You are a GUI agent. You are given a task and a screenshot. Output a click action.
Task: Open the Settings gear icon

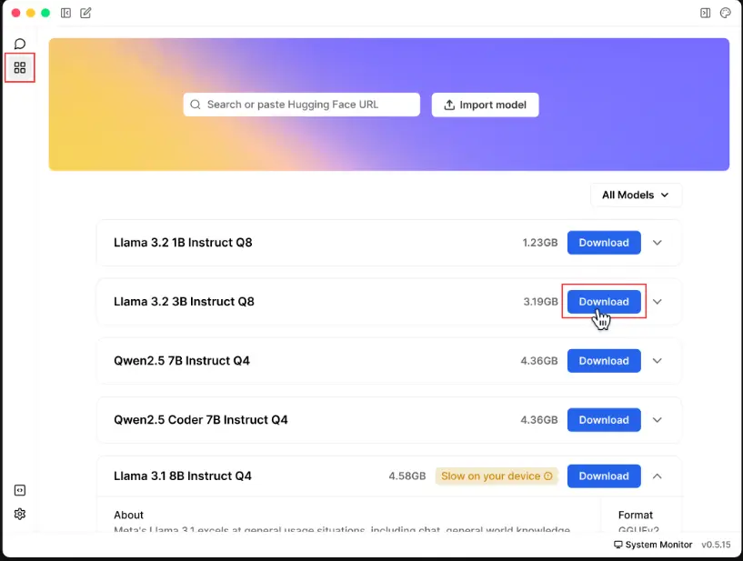coord(20,514)
